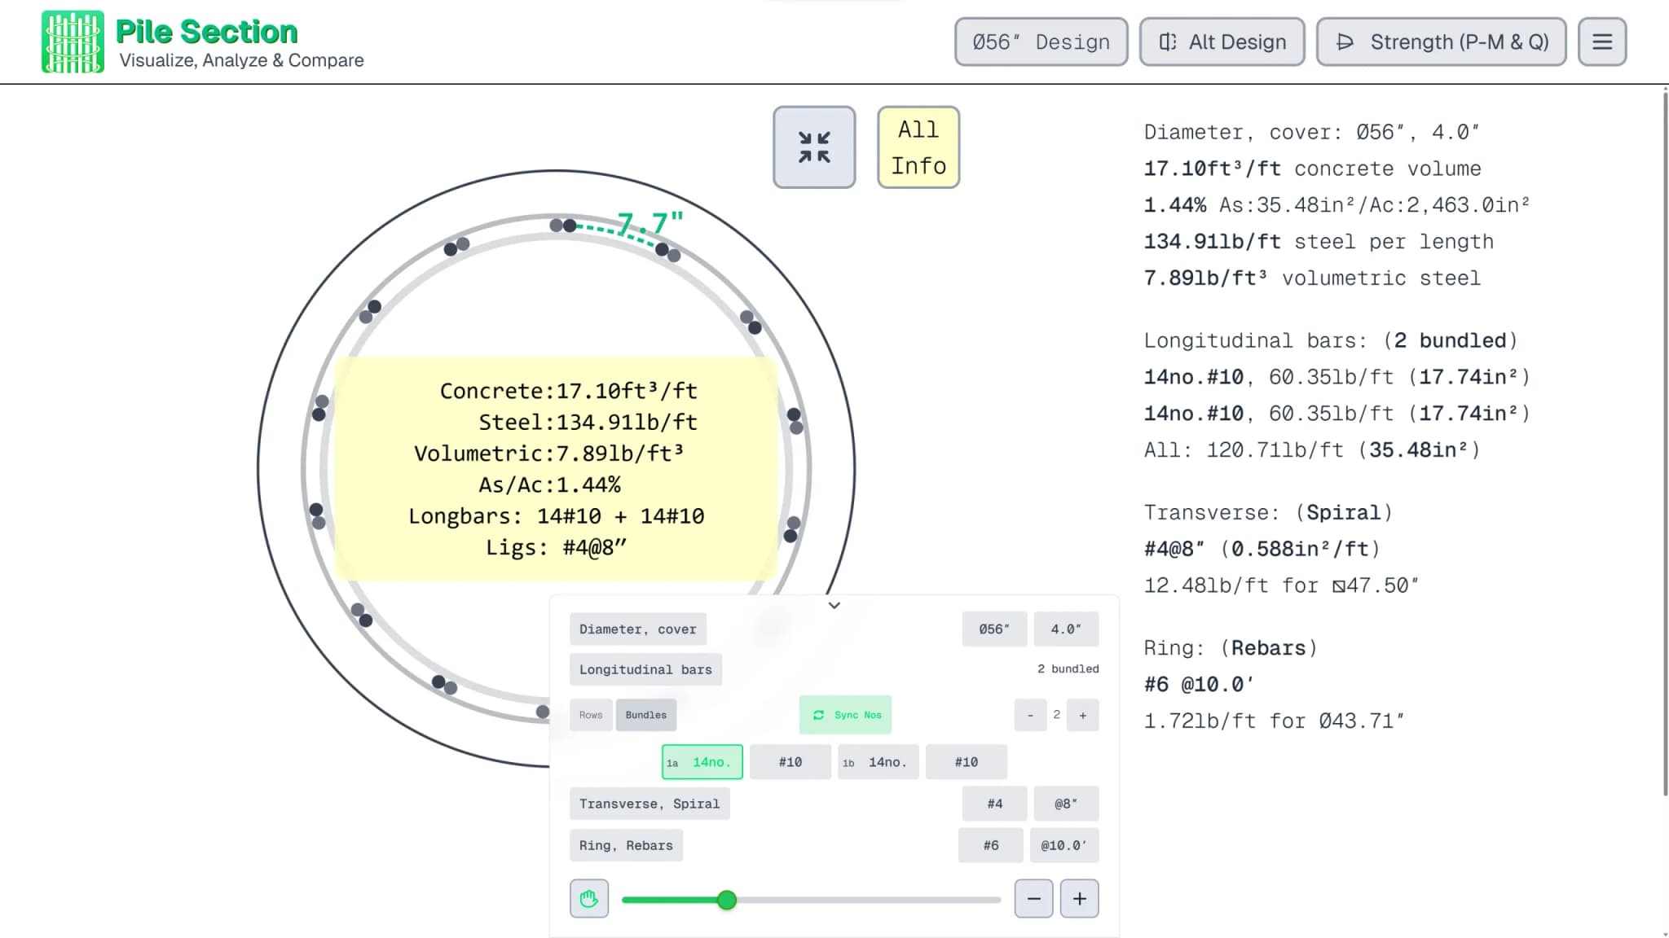Open the Ø56″ Design tab
The height and width of the screenshot is (938, 1669).
point(1041,42)
